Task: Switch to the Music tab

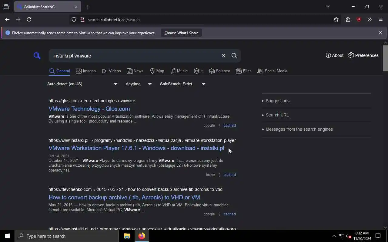Action: [179, 71]
